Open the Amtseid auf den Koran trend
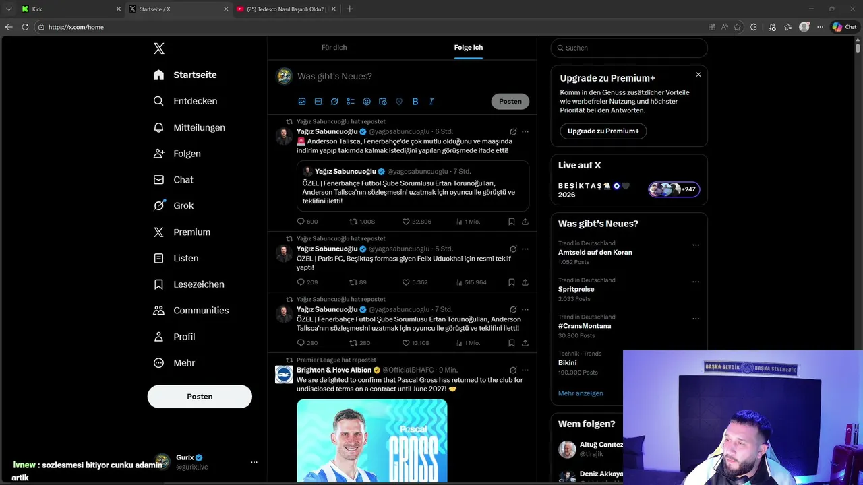 click(595, 253)
